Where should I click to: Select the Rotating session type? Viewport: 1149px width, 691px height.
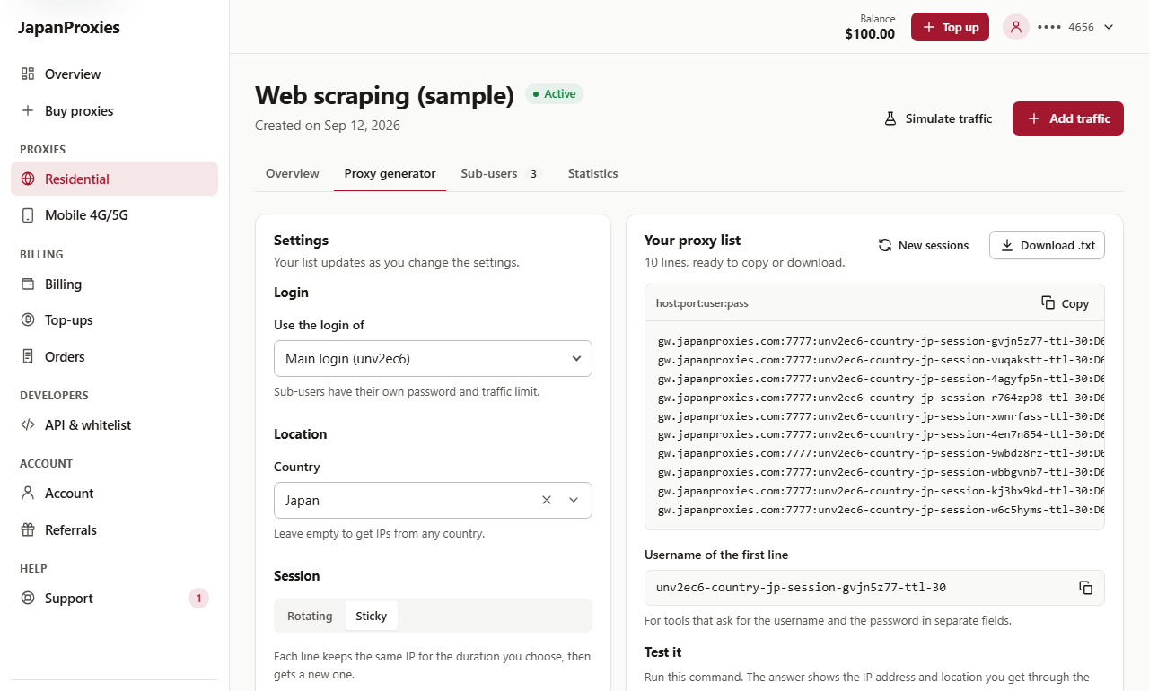click(310, 616)
